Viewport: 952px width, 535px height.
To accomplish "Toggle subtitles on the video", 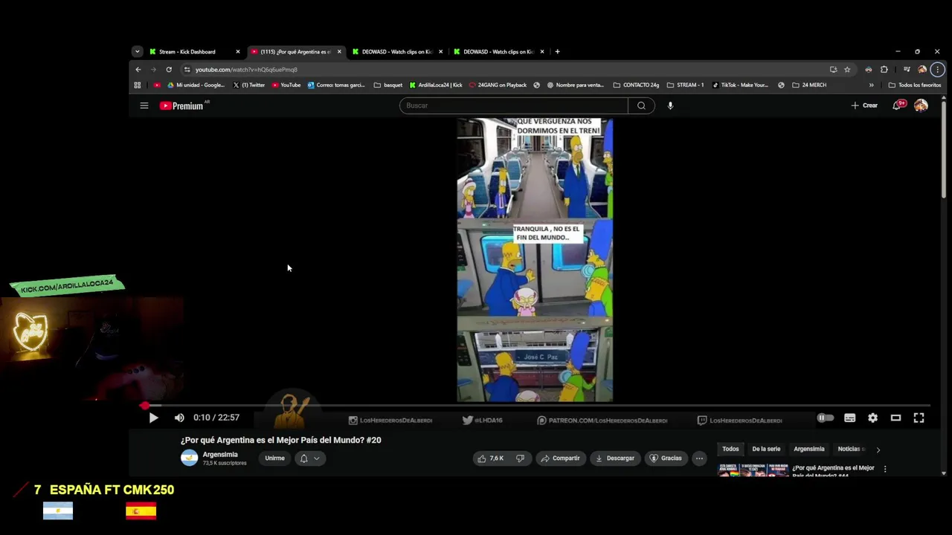I will [849, 418].
